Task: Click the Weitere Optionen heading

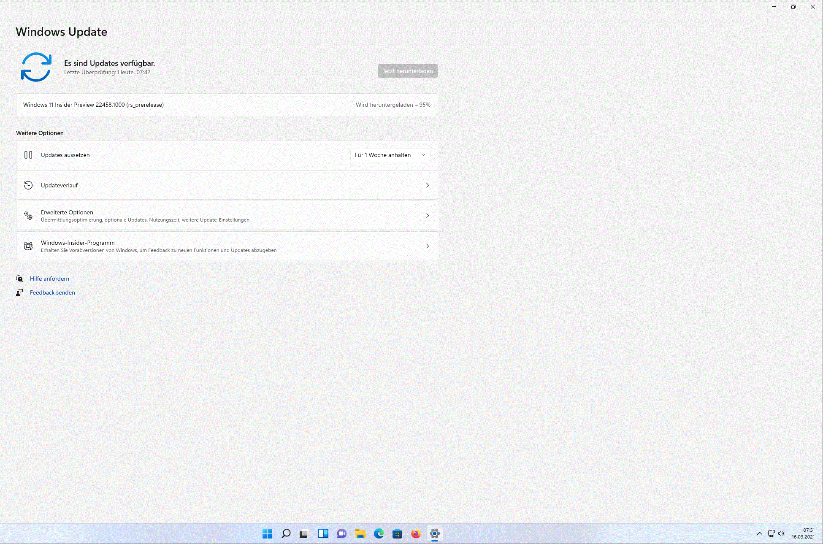Action: [40, 133]
